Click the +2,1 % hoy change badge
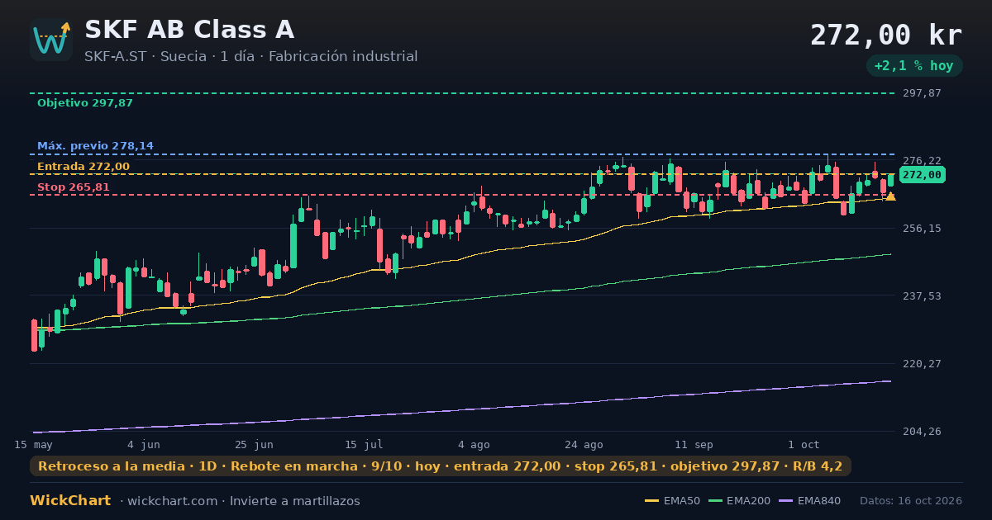The height and width of the screenshot is (520, 992). (x=914, y=65)
